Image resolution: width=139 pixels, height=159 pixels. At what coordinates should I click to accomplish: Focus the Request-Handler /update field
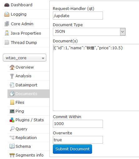coord(78,16)
